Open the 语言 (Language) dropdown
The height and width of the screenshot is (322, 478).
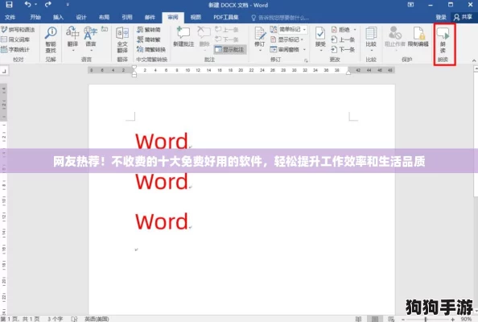[91, 39]
